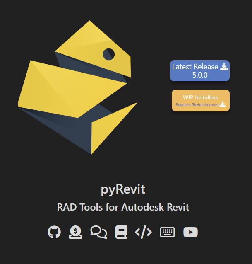252x264 pixels.
Task: Click the blue Latest Release button
Action: [200, 71]
